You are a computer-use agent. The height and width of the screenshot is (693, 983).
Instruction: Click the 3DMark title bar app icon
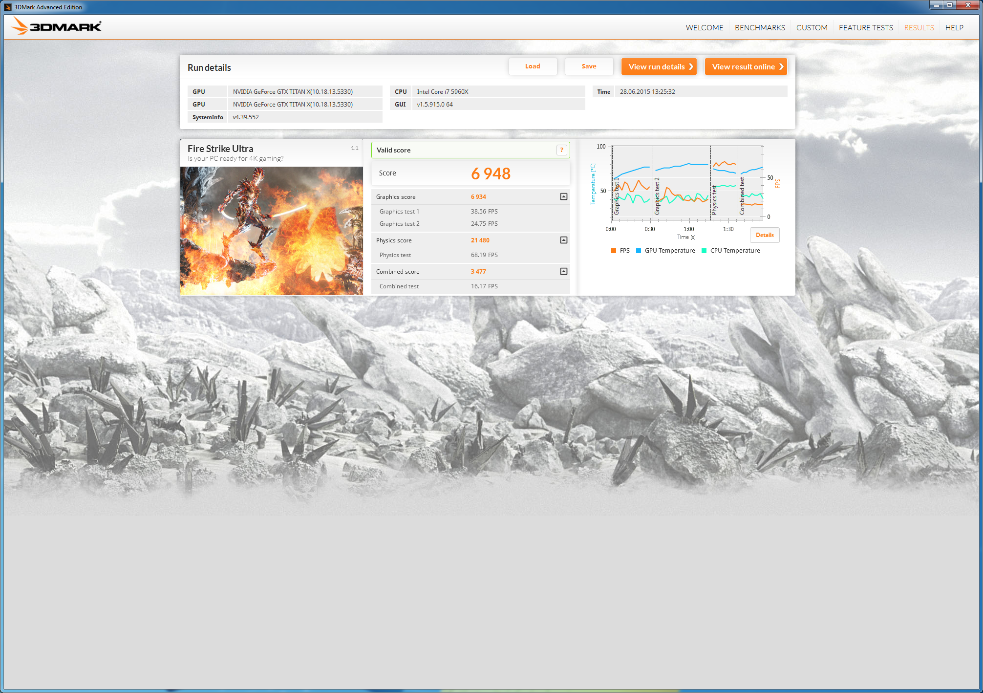7,7
